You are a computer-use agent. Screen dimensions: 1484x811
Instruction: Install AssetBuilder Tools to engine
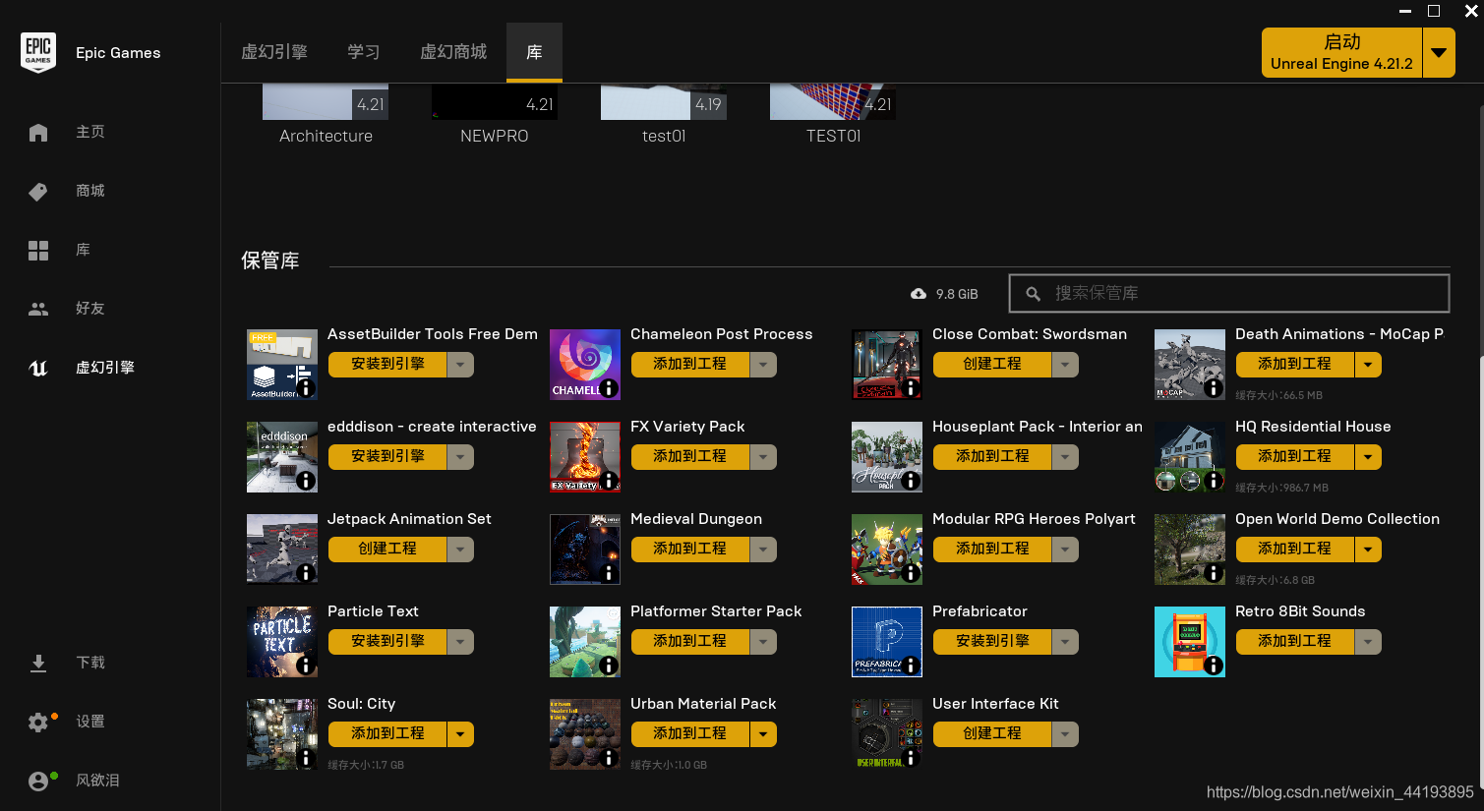(387, 365)
